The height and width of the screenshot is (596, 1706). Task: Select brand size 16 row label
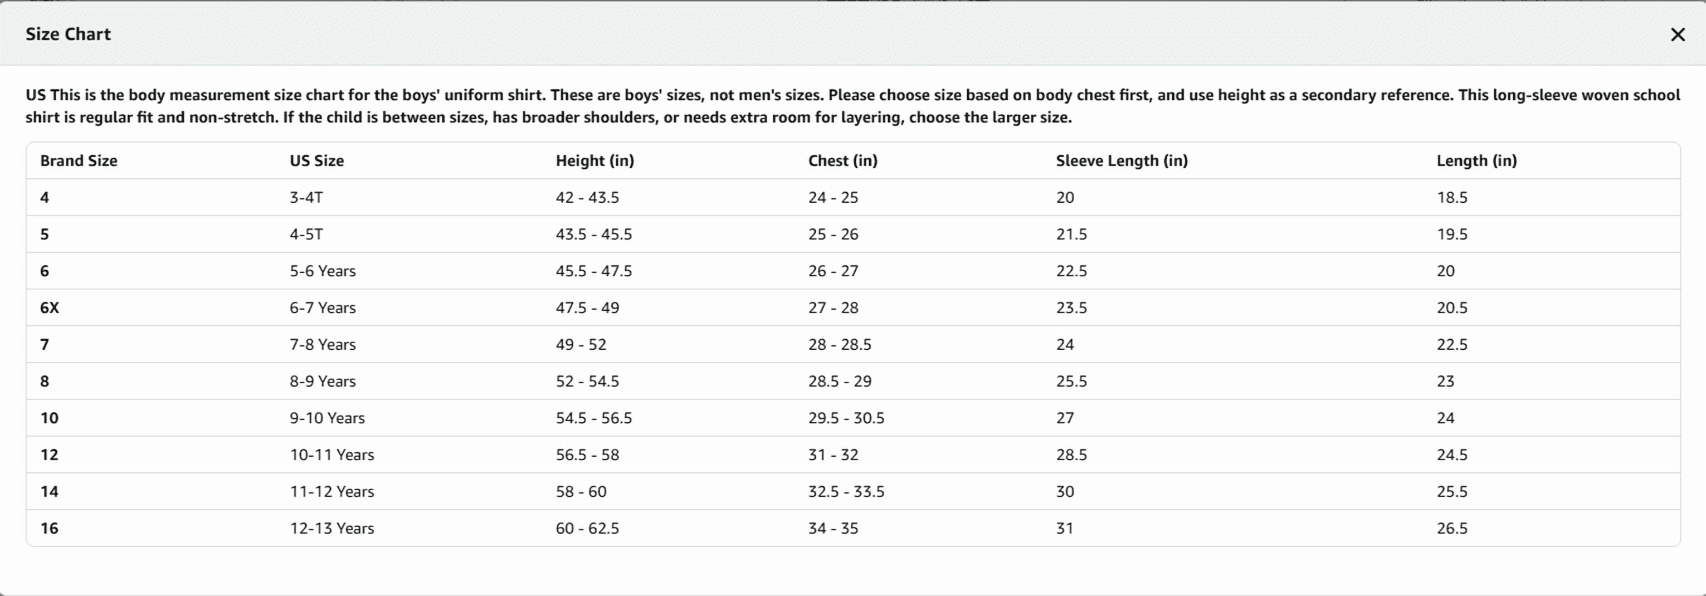coord(49,528)
